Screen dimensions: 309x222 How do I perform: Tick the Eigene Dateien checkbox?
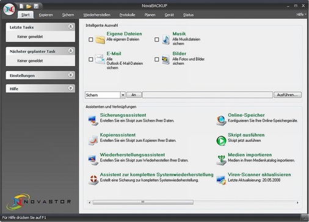(91, 39)
